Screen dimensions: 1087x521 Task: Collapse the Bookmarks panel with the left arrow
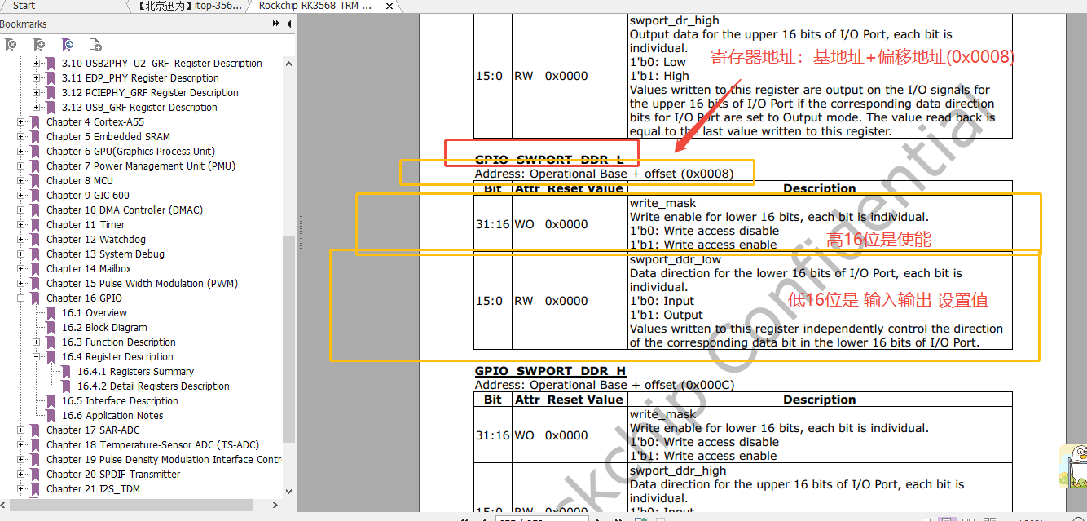click(288, 24)
